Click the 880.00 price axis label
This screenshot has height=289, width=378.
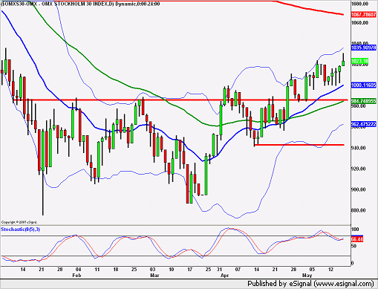point(359,210)
